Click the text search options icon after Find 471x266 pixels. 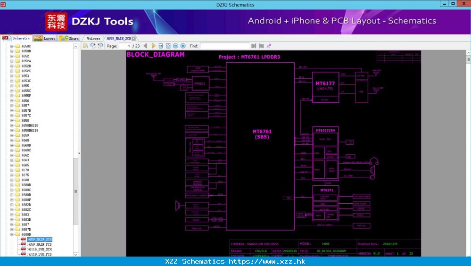(269, 46)
